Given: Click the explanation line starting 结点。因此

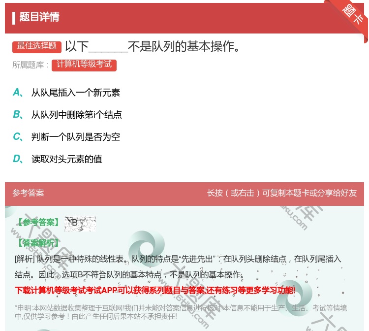Looking at the screenshot, I should click(129, 274).
